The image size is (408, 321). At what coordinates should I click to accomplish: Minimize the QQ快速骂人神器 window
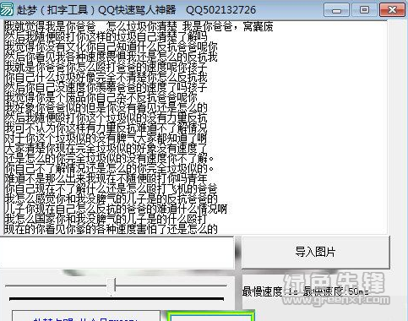(x=336, y=10)
